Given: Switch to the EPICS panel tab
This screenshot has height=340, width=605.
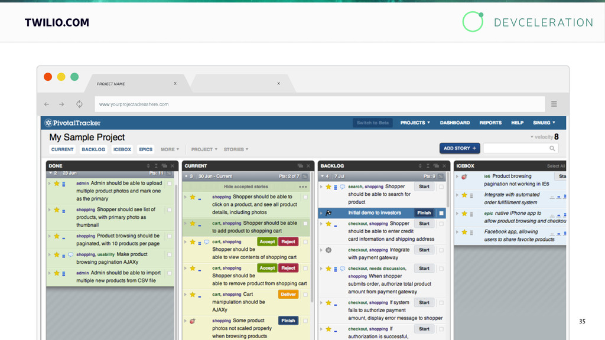Looking at the screenshot, I should pyautogui.click(x=146, y=149).
